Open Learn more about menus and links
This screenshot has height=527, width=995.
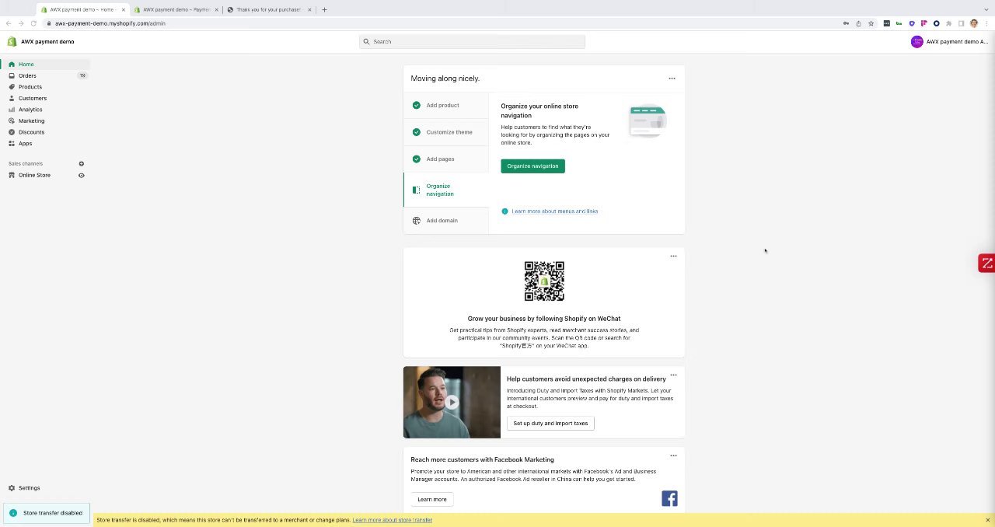554,211
